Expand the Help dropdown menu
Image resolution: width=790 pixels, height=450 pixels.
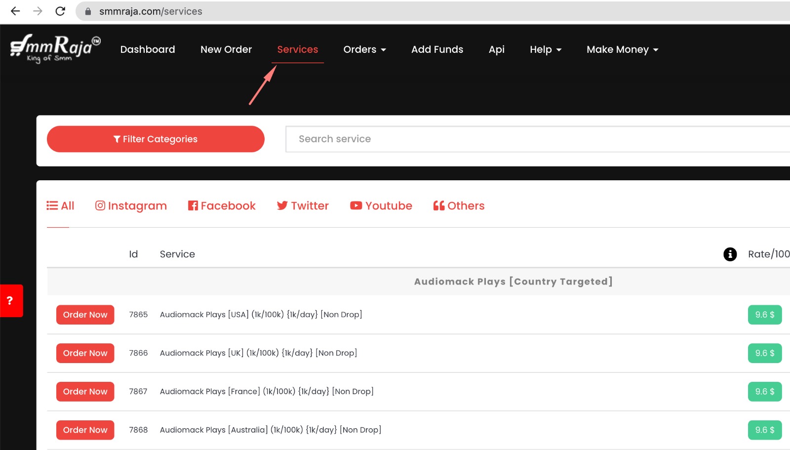pyautogui.click(x=546, y=49)
